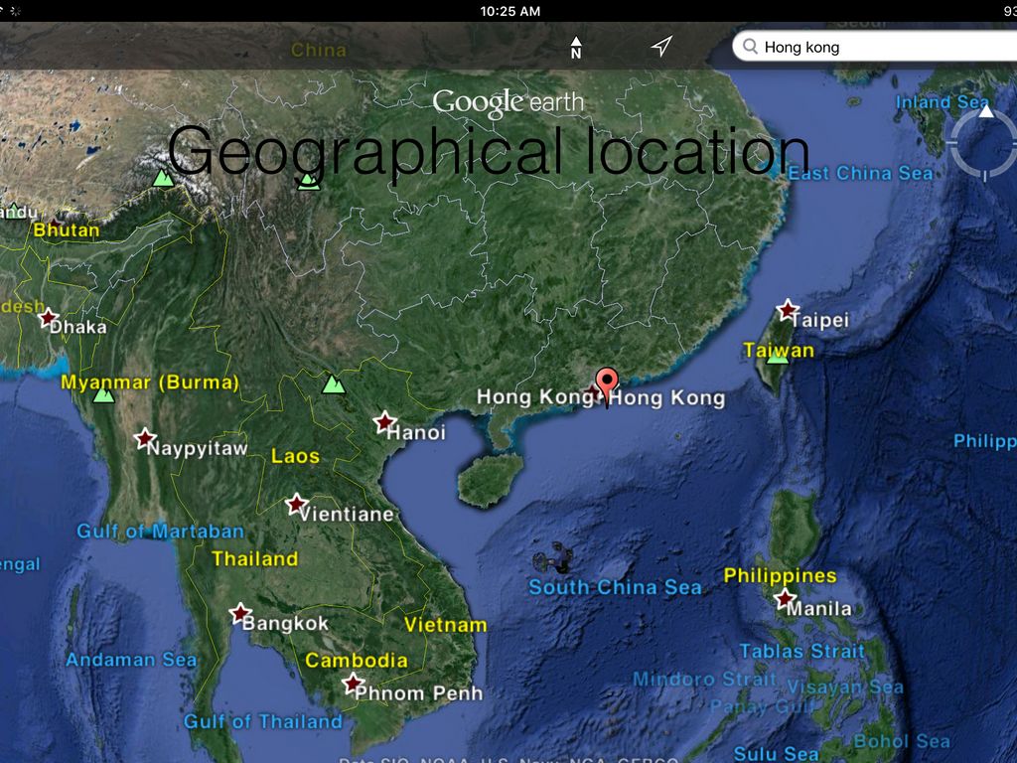This screenshot has width=1017, height=763.
Task: Select the Naypyitaw capital star marker
Action: pyautogui.click(x=145, y=437)
